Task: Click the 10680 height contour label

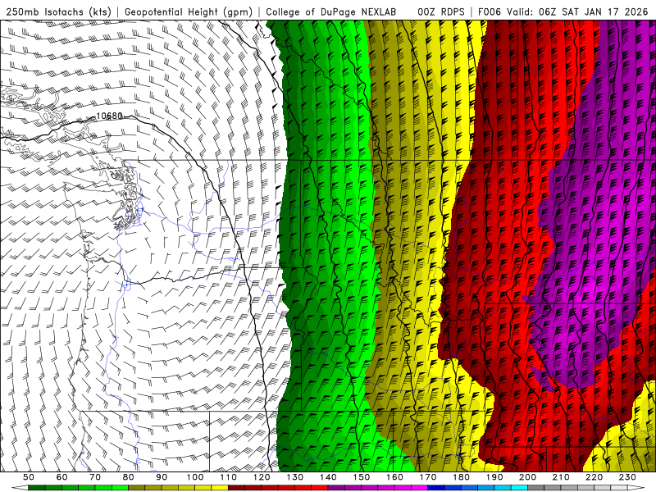Action: 109,116
